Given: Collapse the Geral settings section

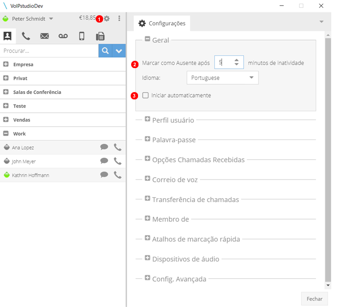Looking at the screenshot, I should click(147, 39).
